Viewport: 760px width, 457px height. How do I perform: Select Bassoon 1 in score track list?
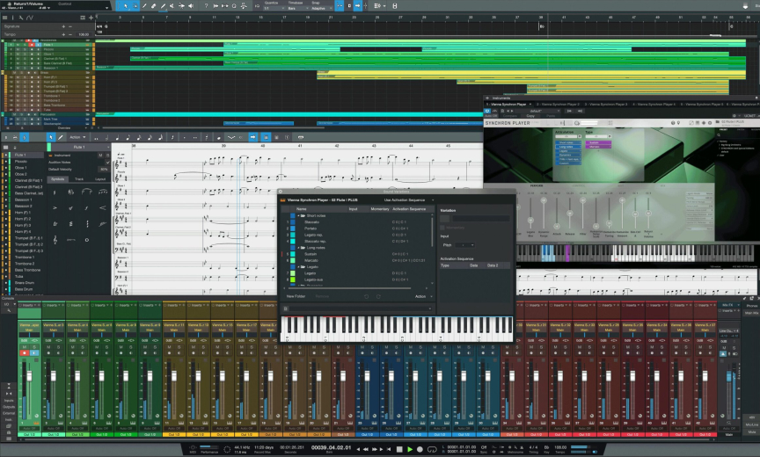click(x=22, y=199)
